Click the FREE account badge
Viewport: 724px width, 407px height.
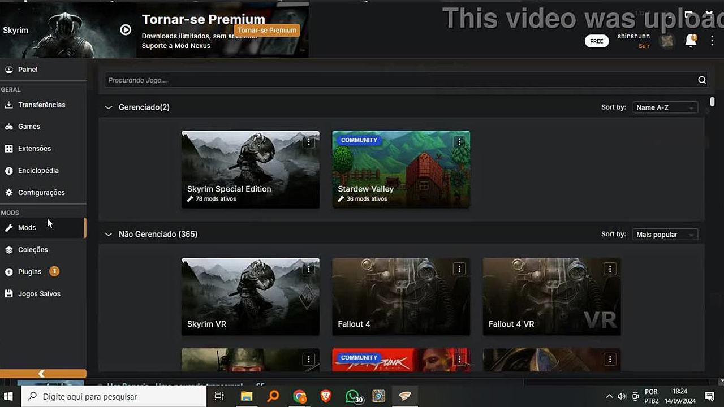pos(597,41)
